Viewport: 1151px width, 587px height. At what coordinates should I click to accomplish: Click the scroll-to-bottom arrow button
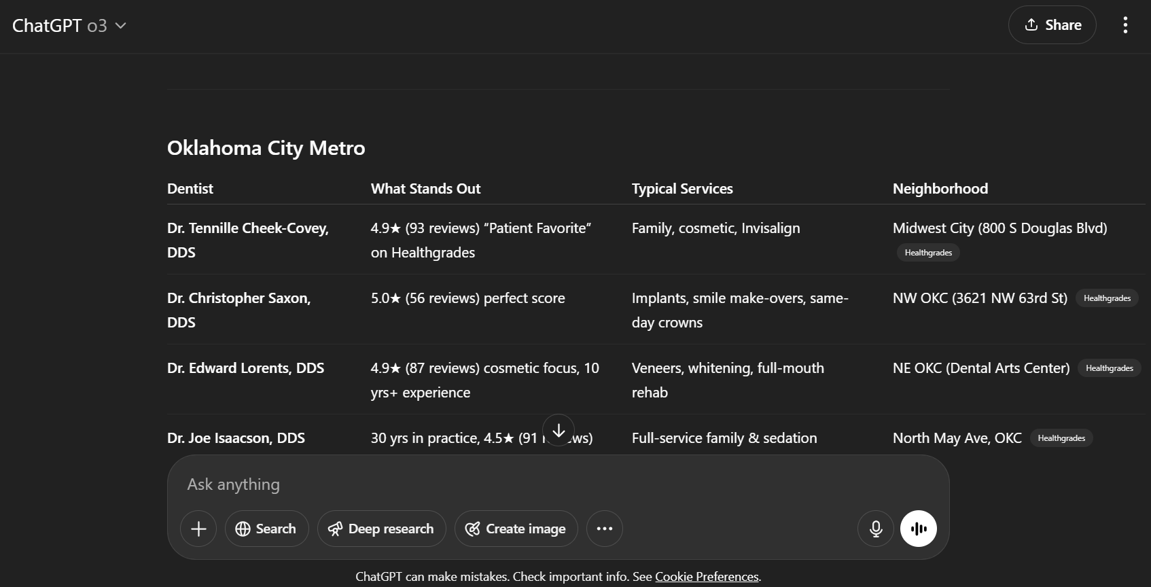click(x=559, y=431)
